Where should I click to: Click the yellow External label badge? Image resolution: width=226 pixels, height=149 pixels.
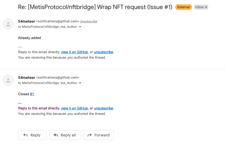(x=184, y=7)
